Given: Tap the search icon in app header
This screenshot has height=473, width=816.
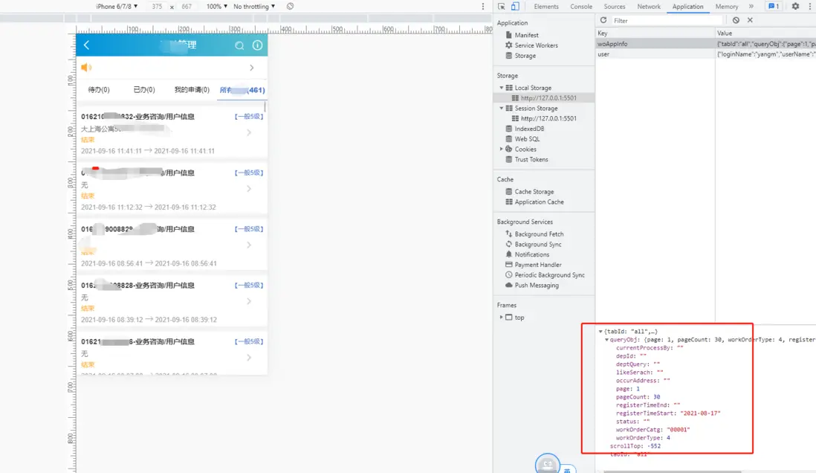Looking at the screenshot, I should (x=239, y=45).
